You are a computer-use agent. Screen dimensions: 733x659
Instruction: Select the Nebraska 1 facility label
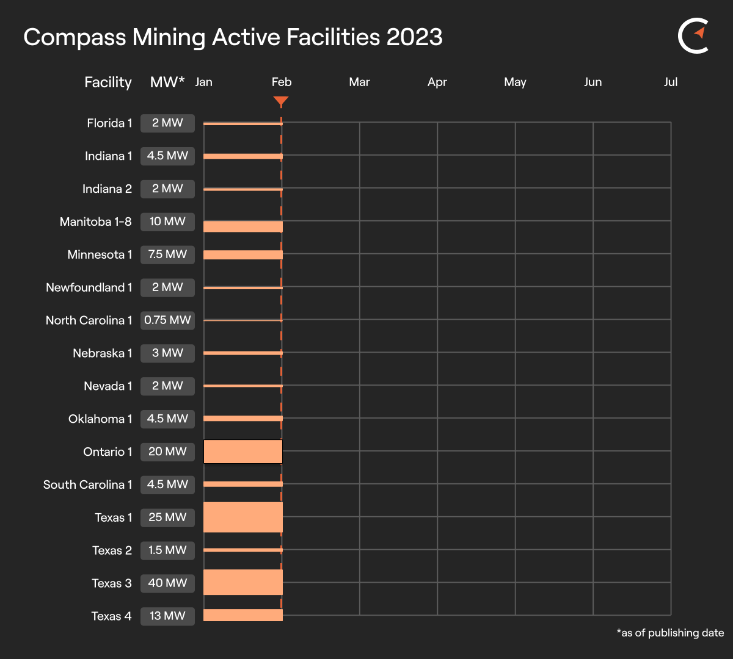coord(102,353)
